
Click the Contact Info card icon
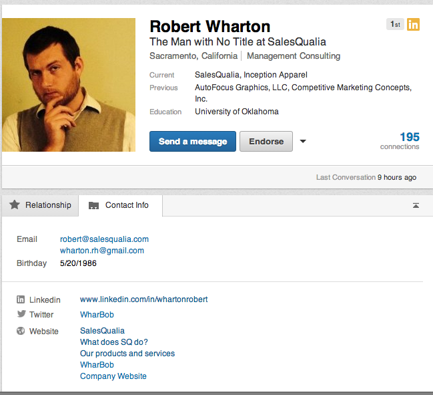[93, 206]
